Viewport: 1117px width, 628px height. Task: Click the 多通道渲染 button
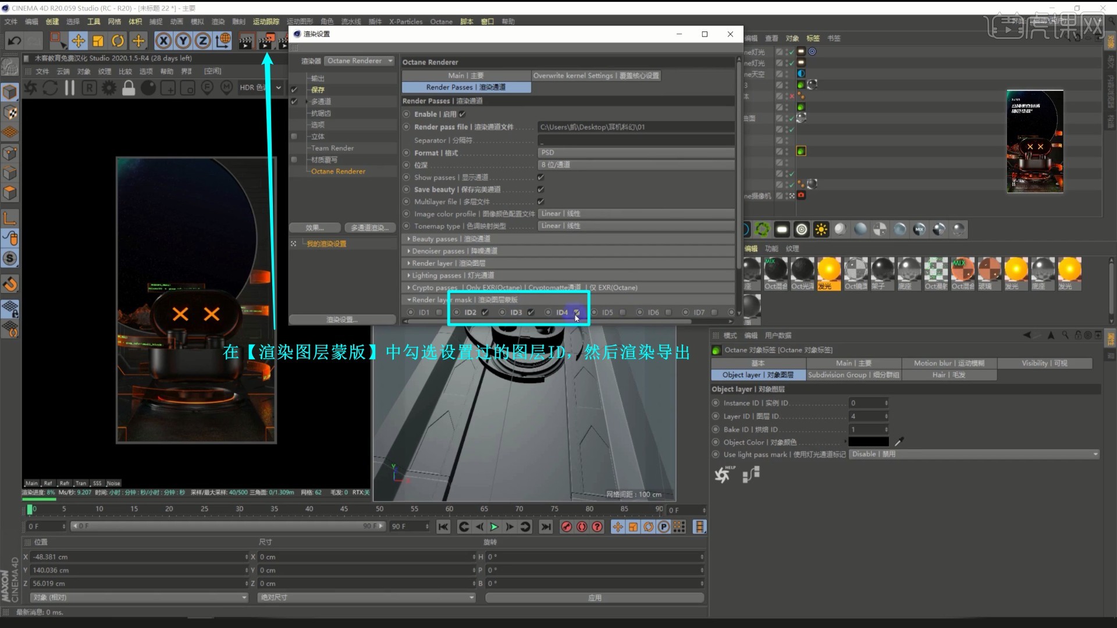point(369,227)
